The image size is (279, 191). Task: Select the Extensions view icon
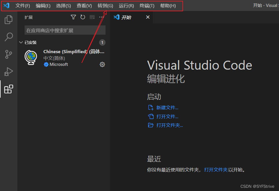[x=9, y=89]
